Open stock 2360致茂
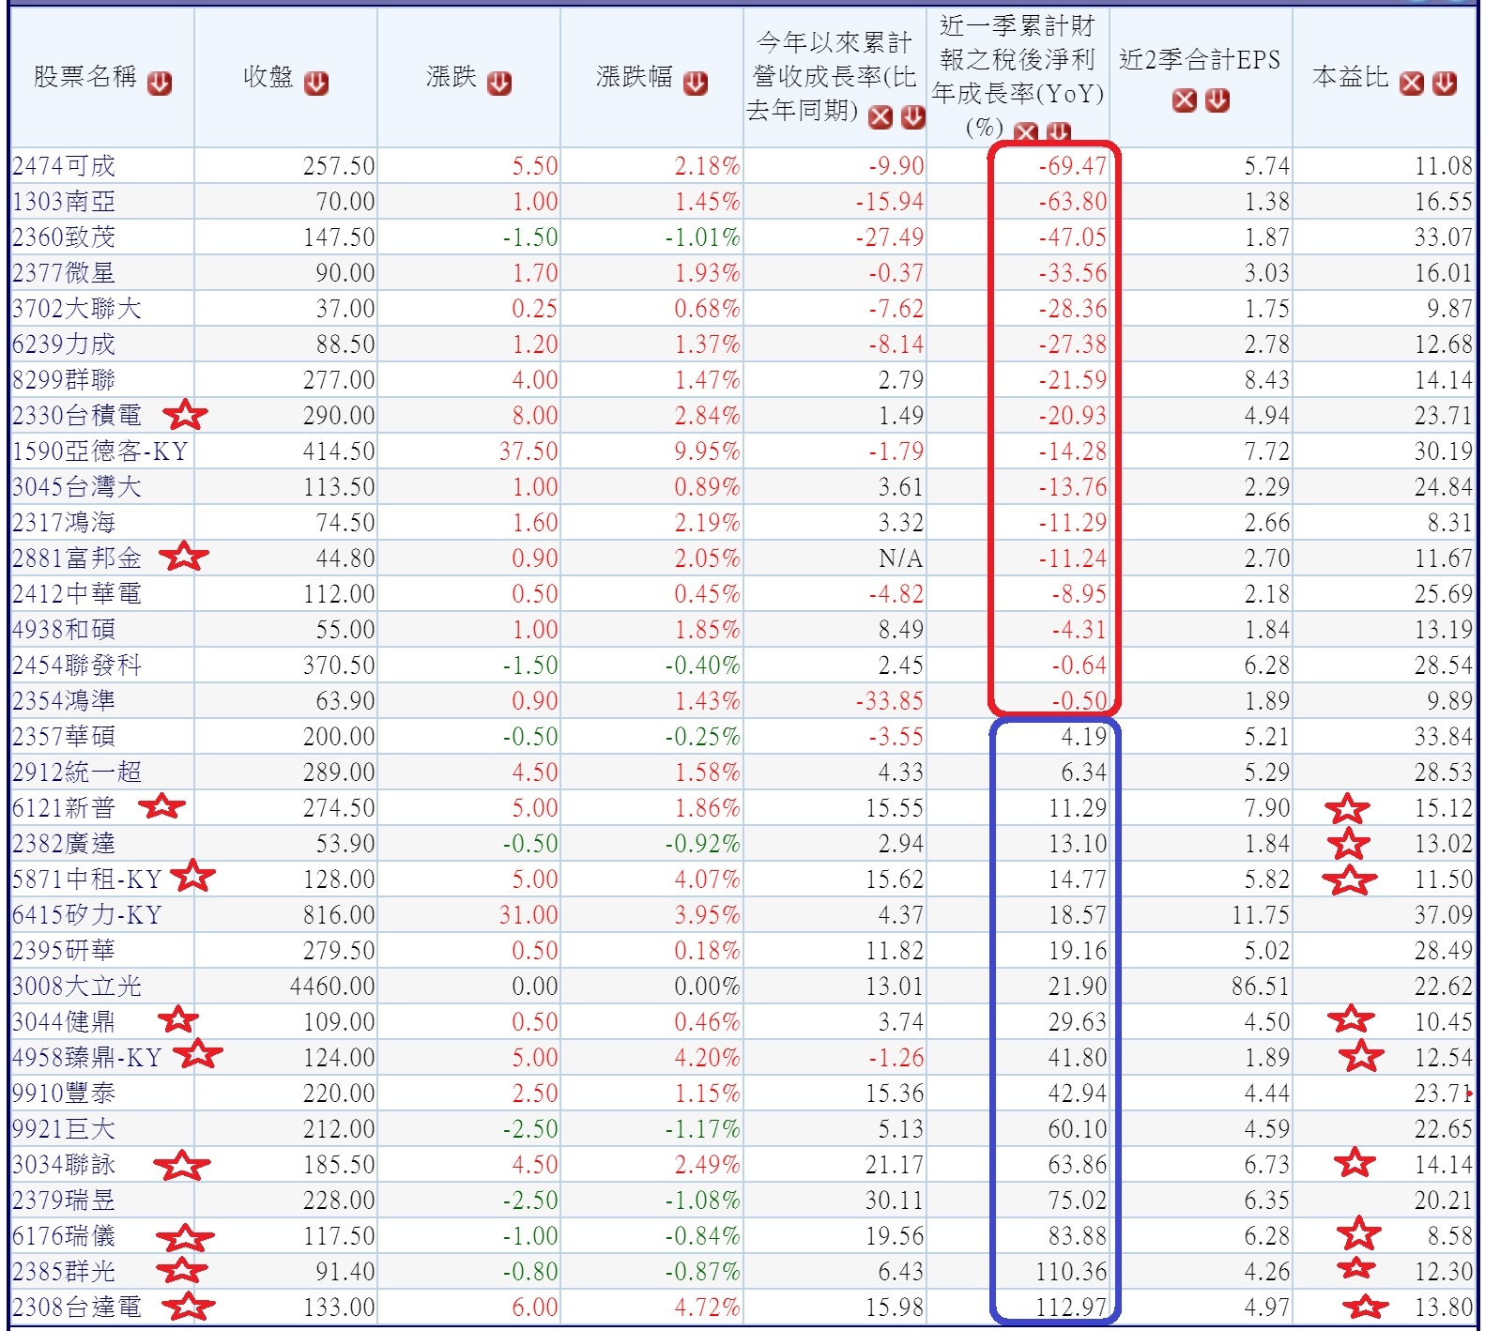This screenshot has width=1485, height=1331. click(64, 237)
